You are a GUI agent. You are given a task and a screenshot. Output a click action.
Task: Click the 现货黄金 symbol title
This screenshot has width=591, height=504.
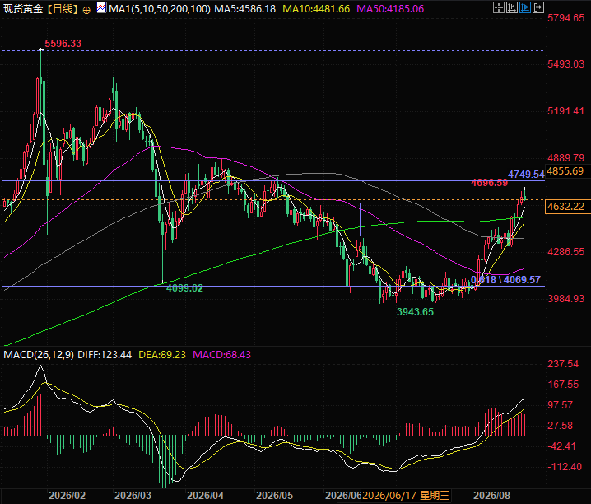[x=23, y=9]
